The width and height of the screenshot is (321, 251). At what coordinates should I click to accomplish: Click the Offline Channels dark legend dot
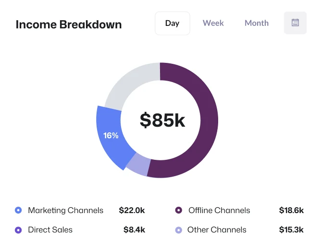[x=178, y=210]
